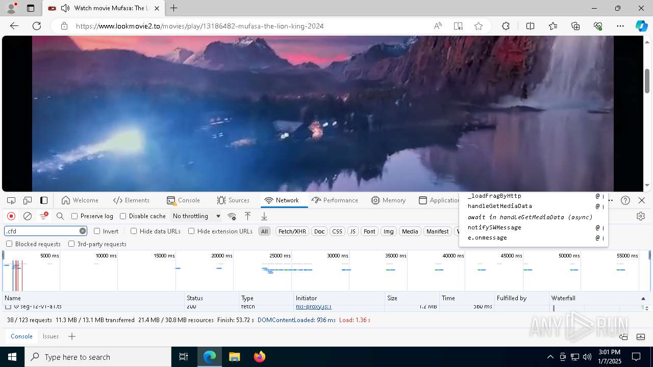Go back to previous page
This screenshot has height=367, width=653.
point(14,26)
